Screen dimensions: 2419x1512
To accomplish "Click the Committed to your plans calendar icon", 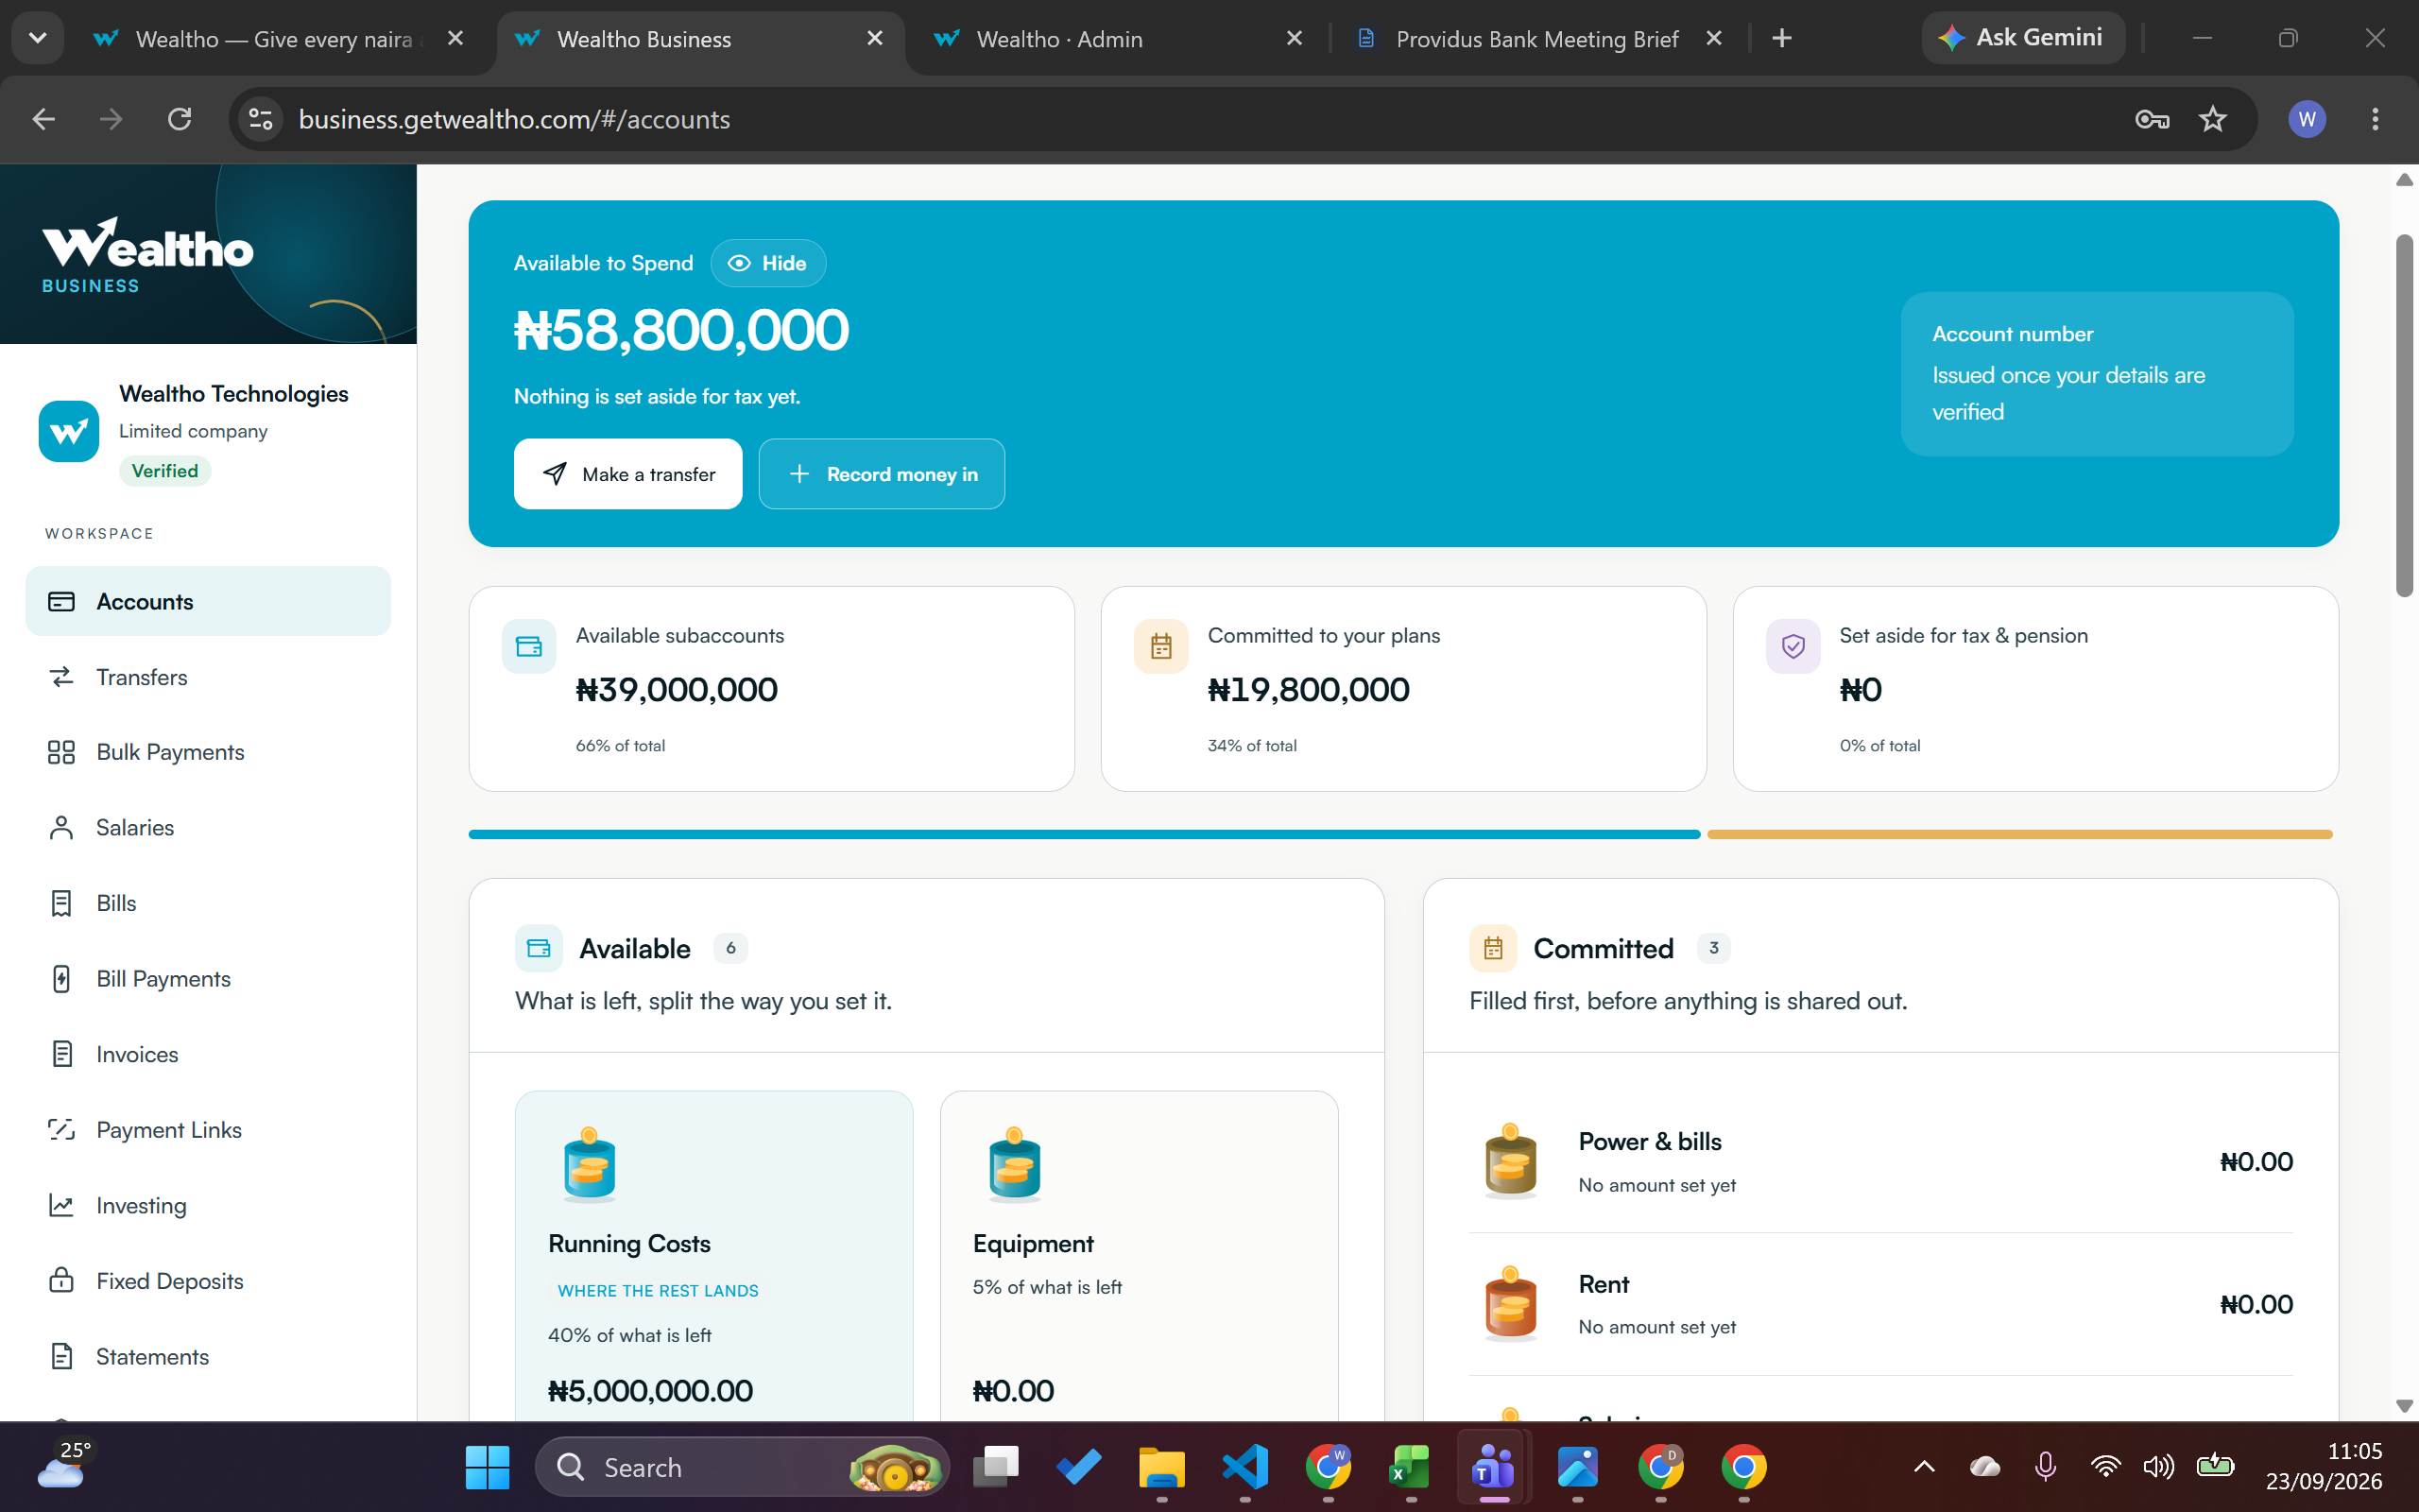I will (x=1160, y=646).
